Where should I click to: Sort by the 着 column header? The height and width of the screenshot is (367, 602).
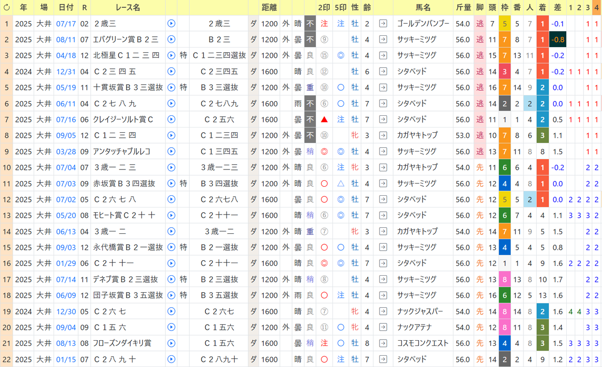pos(543,8)
